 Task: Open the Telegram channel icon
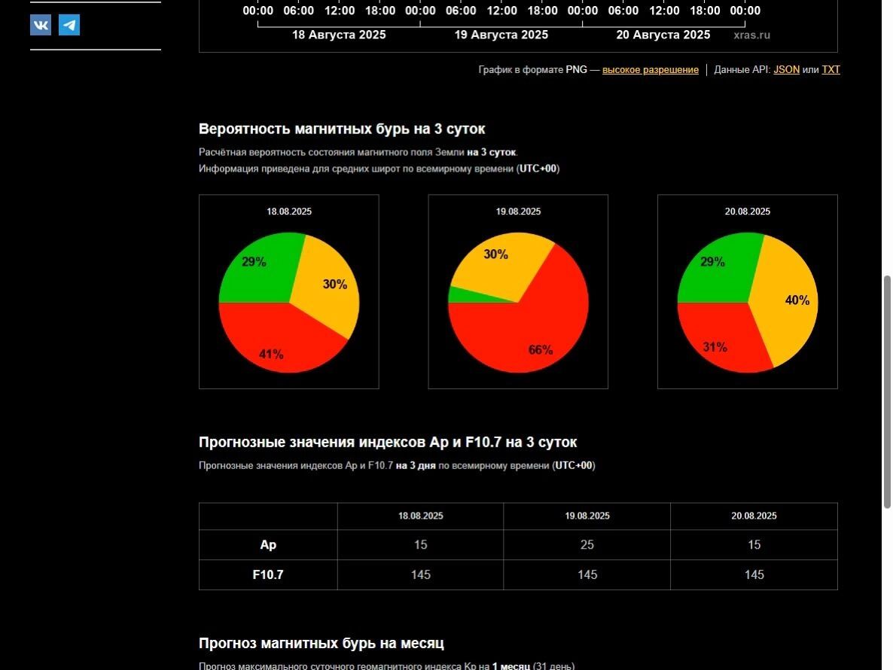[x=69, y=25]
